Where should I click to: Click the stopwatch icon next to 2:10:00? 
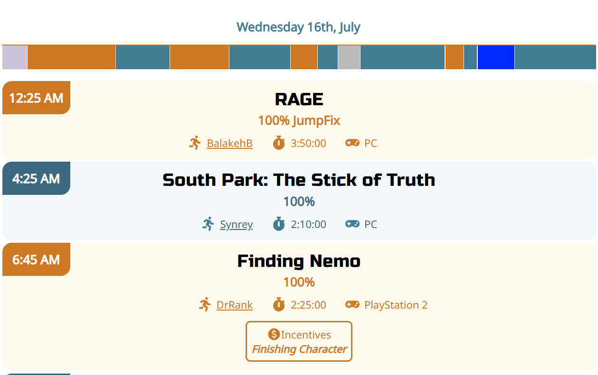point(279,224)
